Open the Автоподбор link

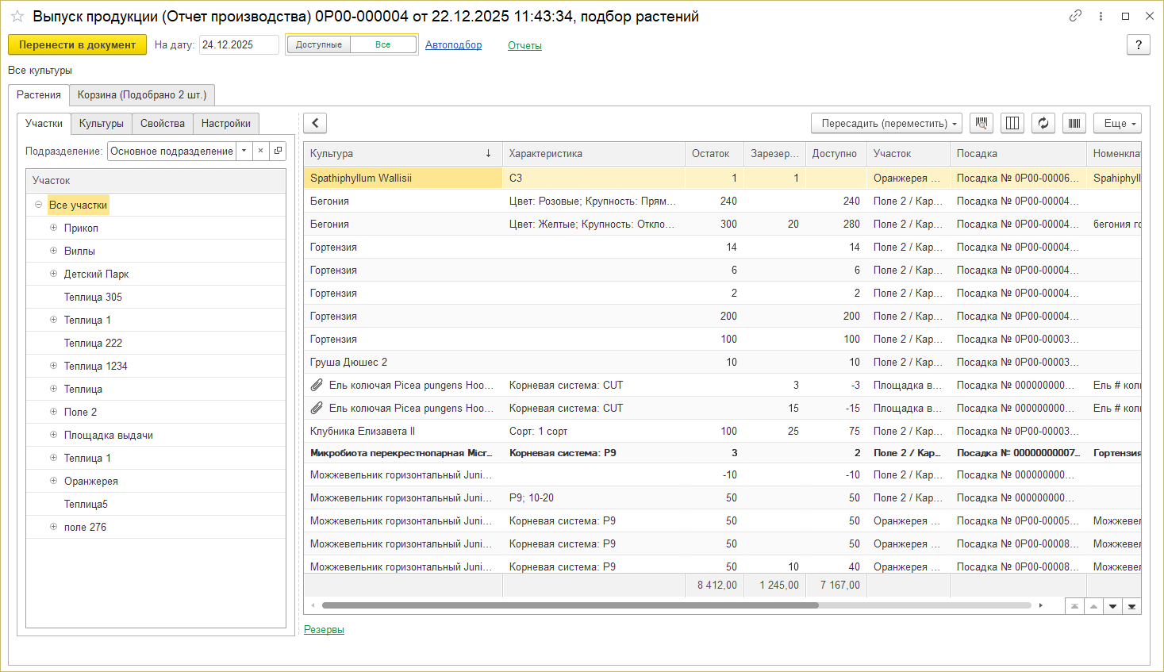tap(453, 45)
